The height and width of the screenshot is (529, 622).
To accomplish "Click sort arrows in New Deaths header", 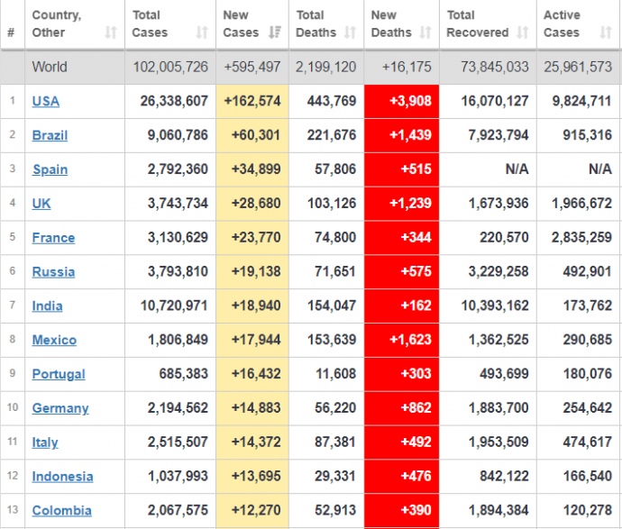I will pyautogui.click(x=425, y=32).
